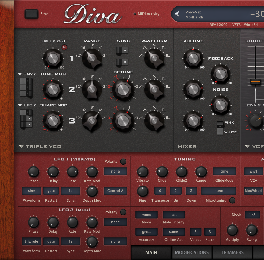Image resolution: width=264 pixels, height=260 pixels.
Task: Toggle LFO 2 Polarity button
Action: tap(123, 212)
